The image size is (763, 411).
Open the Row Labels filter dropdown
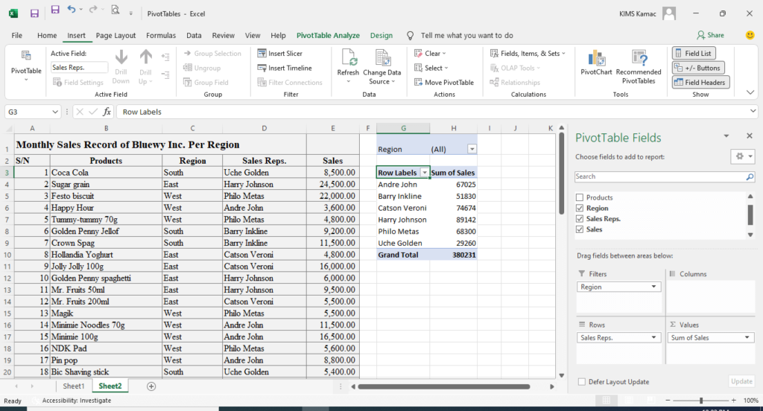[x=424, y=173]
